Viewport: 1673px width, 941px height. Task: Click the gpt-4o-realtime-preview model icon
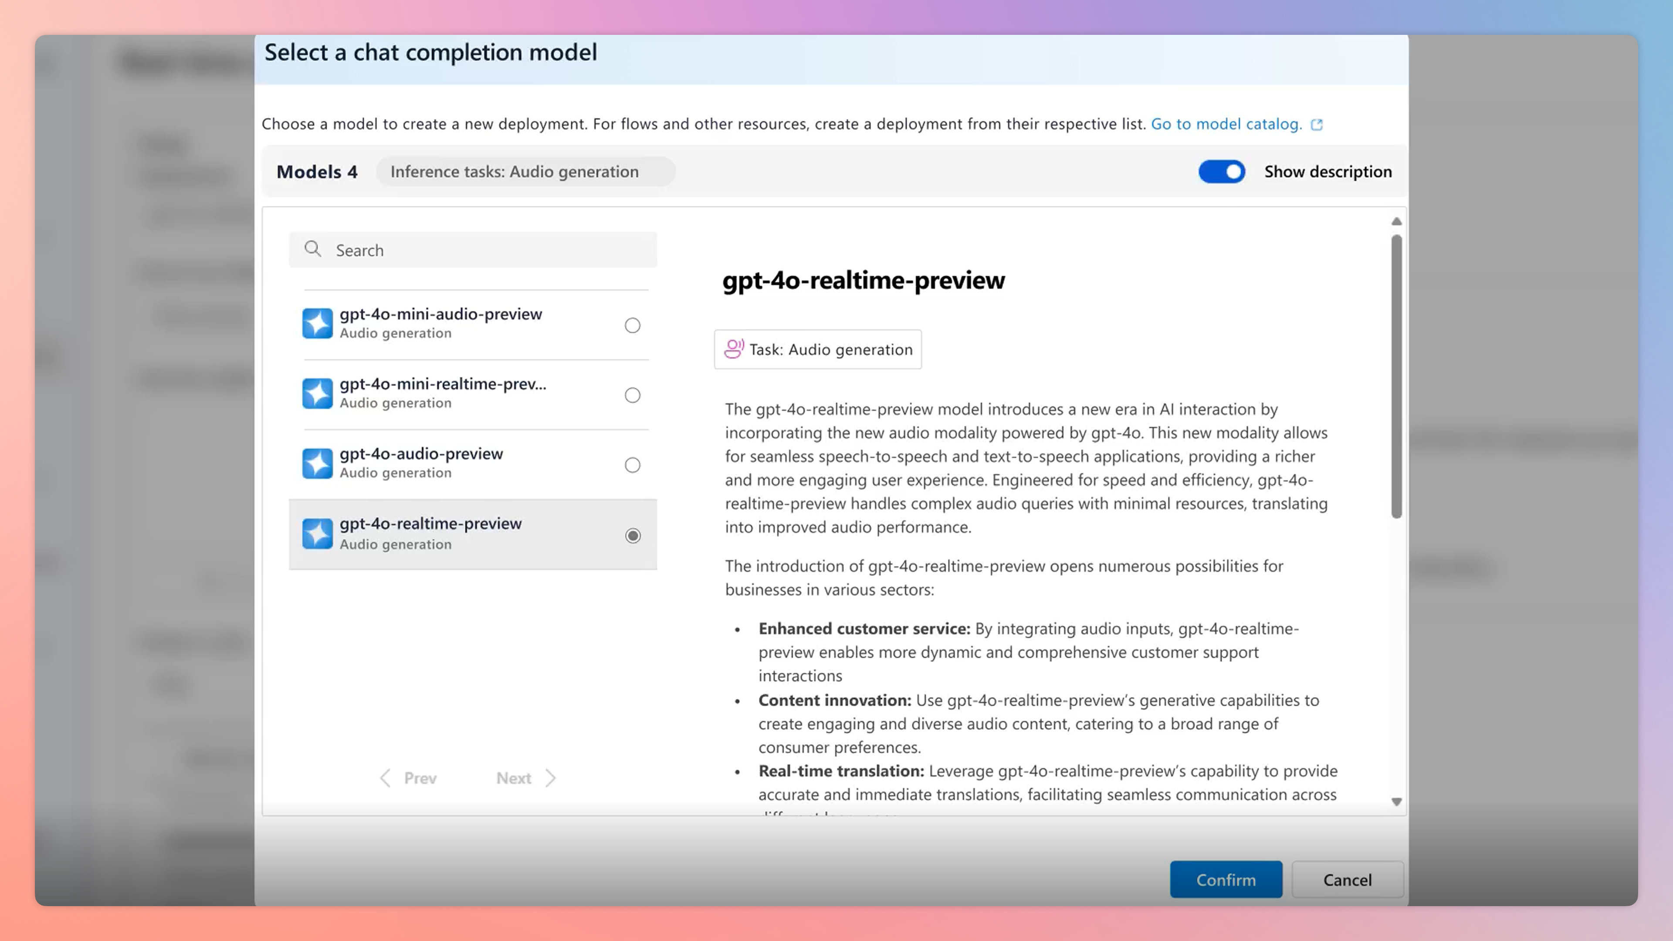pos(317,534)
